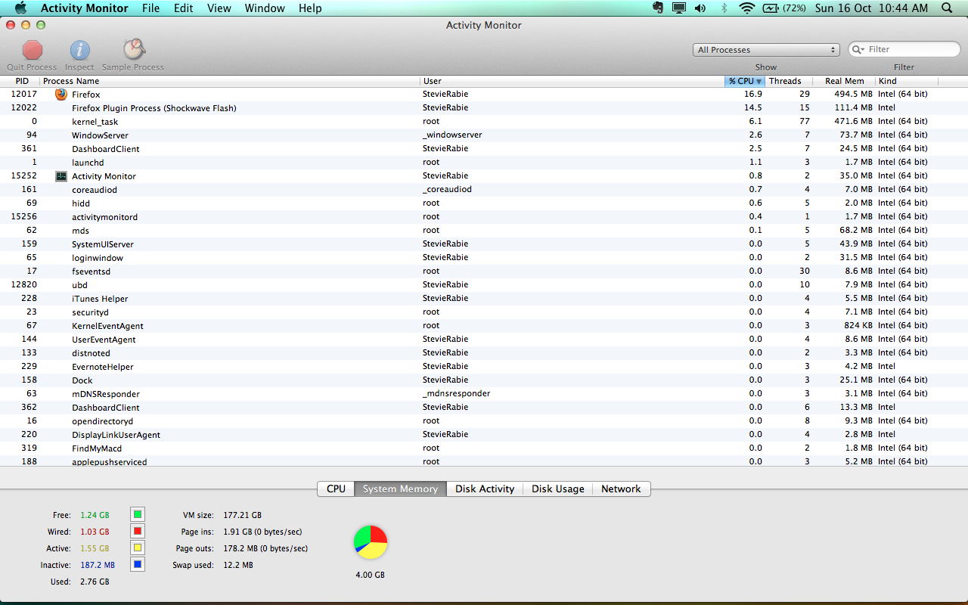This screenshot has height=605, width=968.
Task: Click the Wi-Fi status icon
Action: [747, 8]
